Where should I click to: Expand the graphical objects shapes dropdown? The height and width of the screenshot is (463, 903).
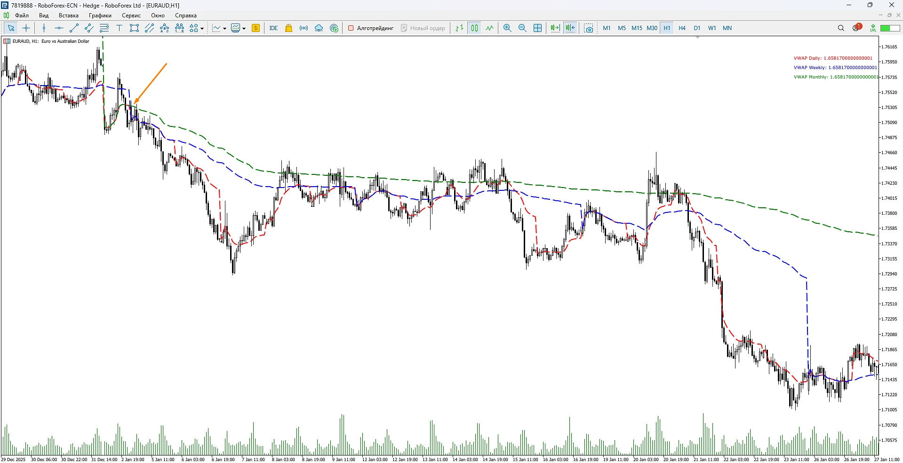(202, 29)
